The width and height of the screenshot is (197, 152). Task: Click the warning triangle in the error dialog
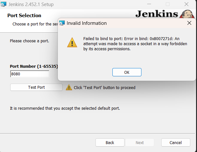pyautogui.click(x=72, y=42)
